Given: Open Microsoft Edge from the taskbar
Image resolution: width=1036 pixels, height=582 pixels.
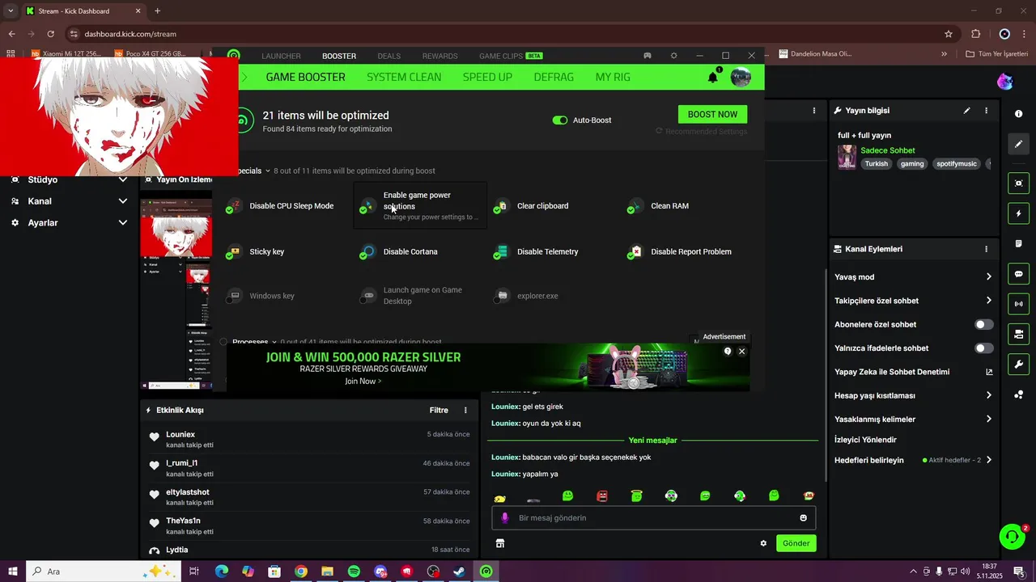Looking at the screenshot, I should [222, 571].
